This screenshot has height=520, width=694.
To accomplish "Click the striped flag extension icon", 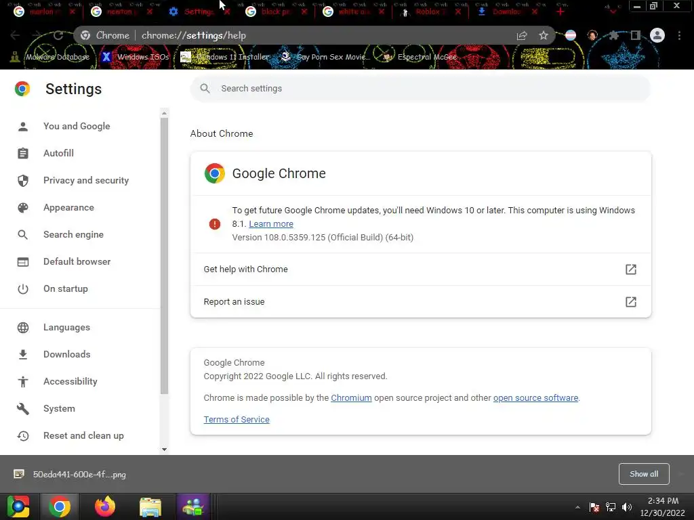I will [x=571, y=35].
